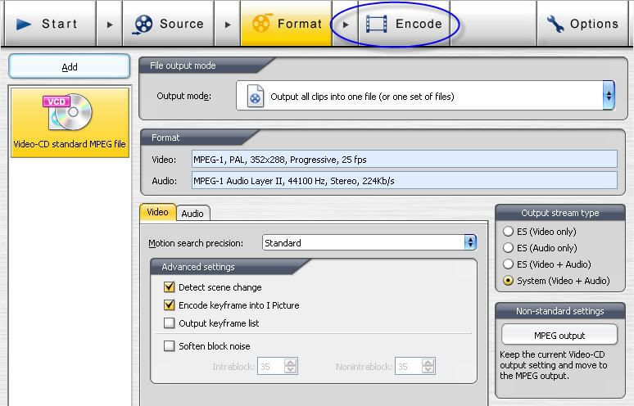Go to the Source stage

click(168, 24)
